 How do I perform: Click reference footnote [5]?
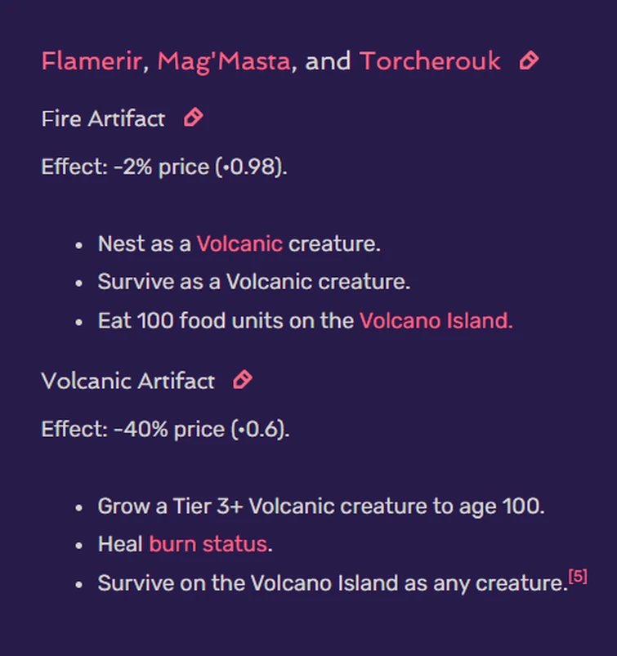tap(577, 574)
